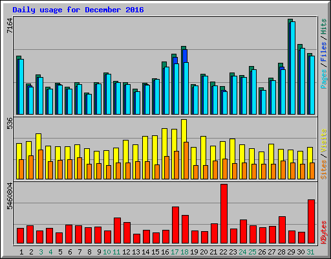
Task: Click the 'KBytes' legend label
Action: point(324,232)
